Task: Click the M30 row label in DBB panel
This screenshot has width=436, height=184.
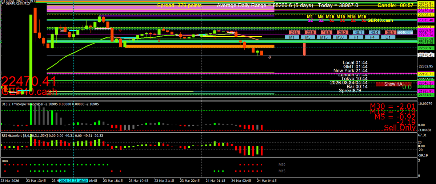Action: 282,164
